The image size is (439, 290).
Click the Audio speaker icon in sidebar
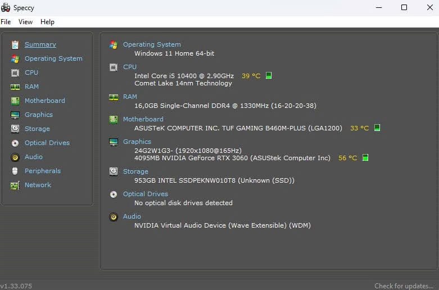pos(15,157)
